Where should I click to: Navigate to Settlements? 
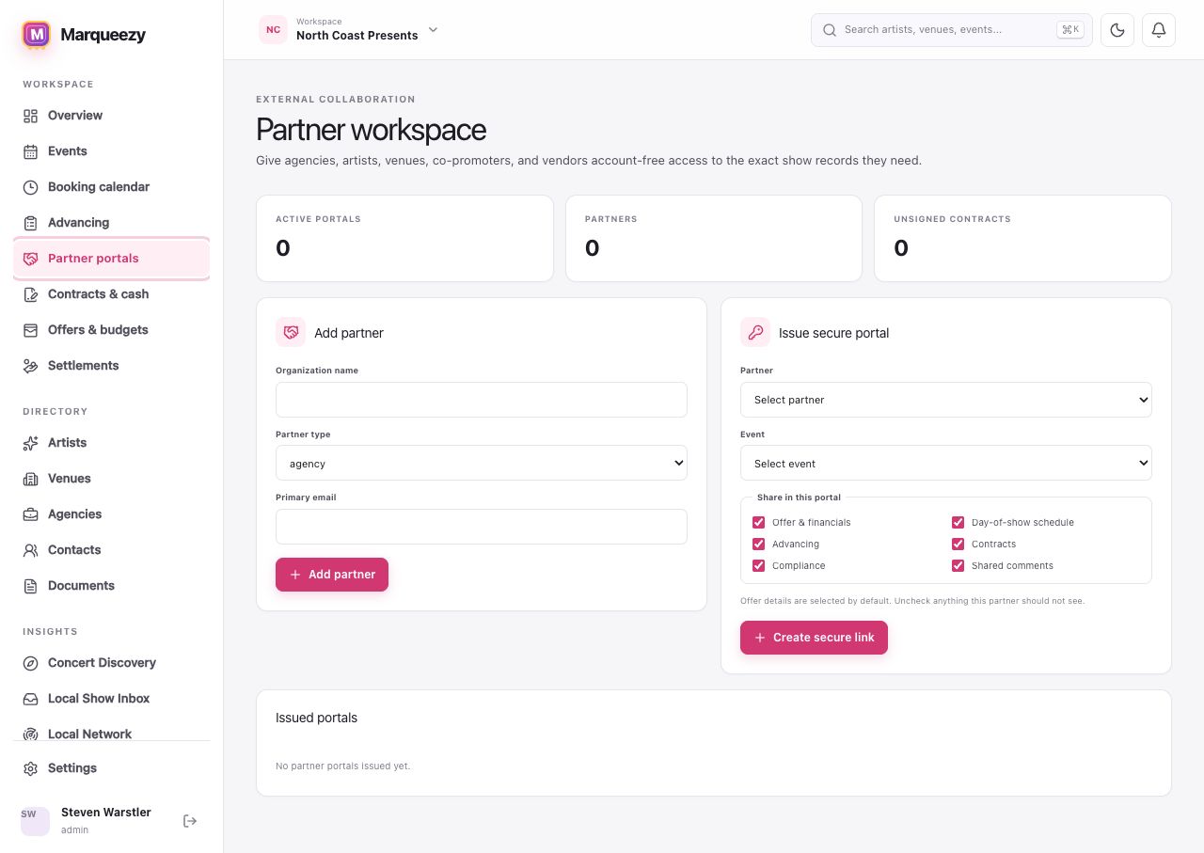point(111,366)
